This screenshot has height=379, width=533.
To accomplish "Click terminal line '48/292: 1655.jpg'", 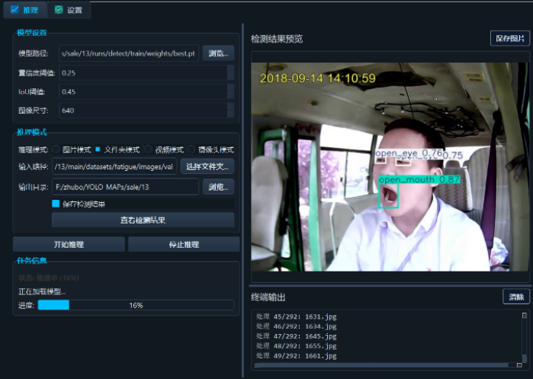I will pyautogui.click(x=297, y=346).
